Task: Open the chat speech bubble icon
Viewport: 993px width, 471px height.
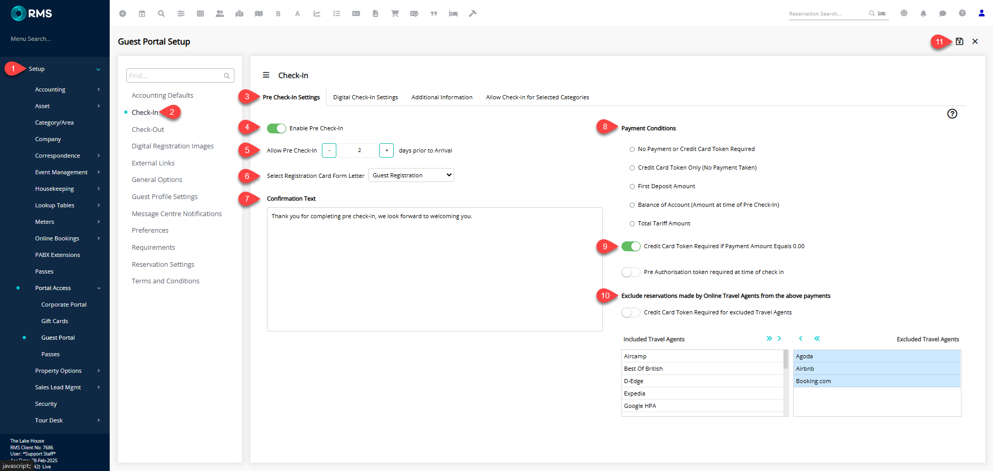Action: point(943,13)
